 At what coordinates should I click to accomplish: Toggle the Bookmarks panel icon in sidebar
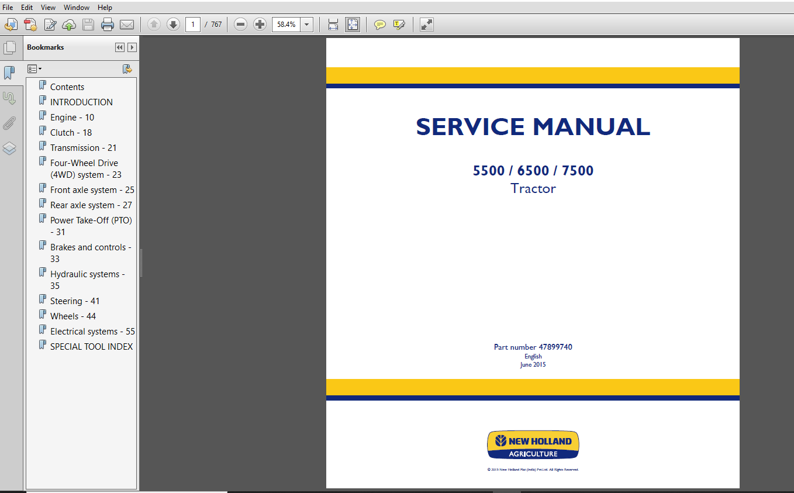(9, 73)
